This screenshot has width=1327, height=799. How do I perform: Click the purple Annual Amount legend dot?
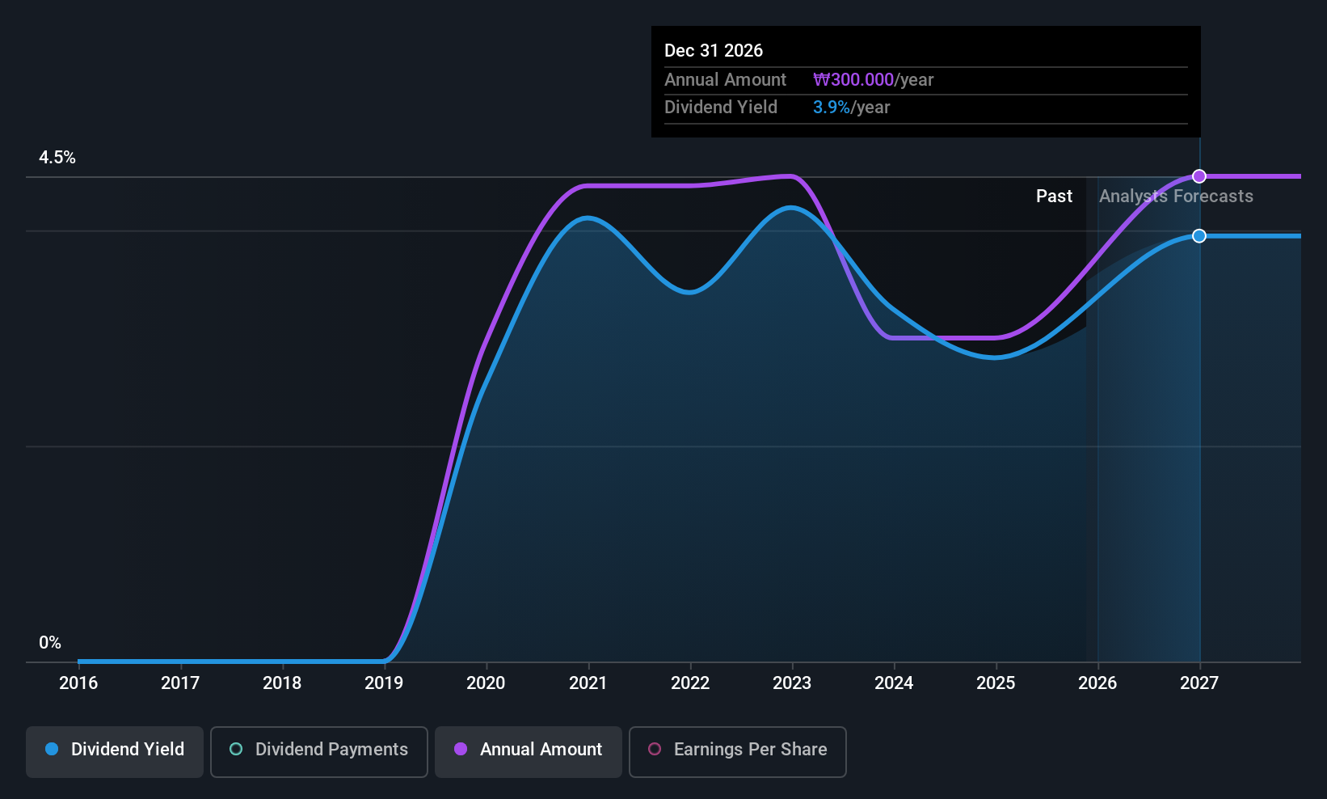point(461,750)
